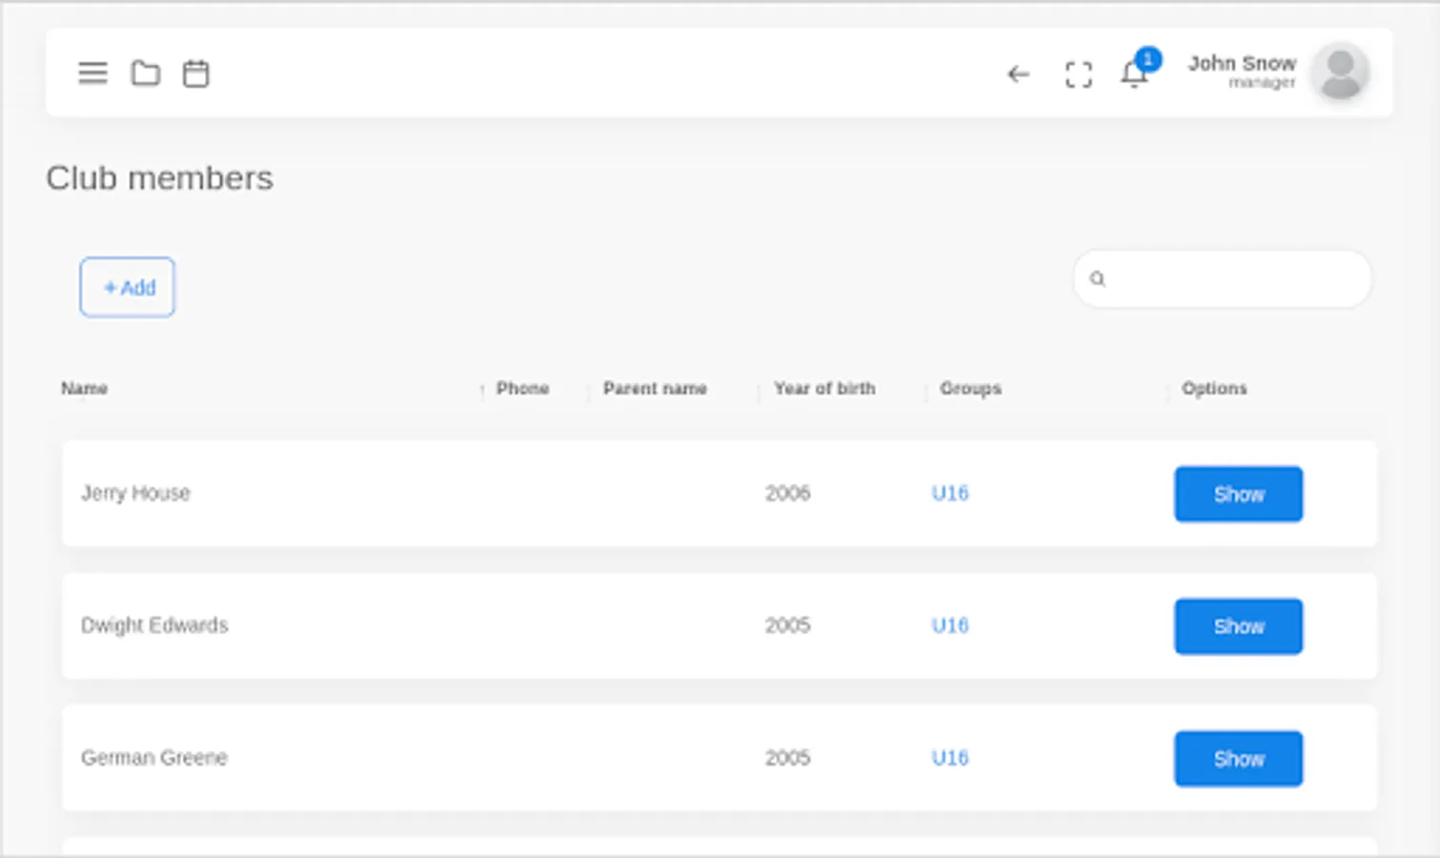Click the Groups column header
The height and width of the screenshot is (858, 1440).
(x=970, y=388)
